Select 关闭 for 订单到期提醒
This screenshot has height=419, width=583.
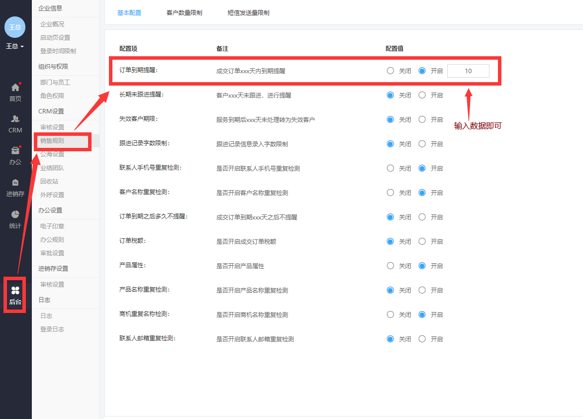tap(390, 71)
